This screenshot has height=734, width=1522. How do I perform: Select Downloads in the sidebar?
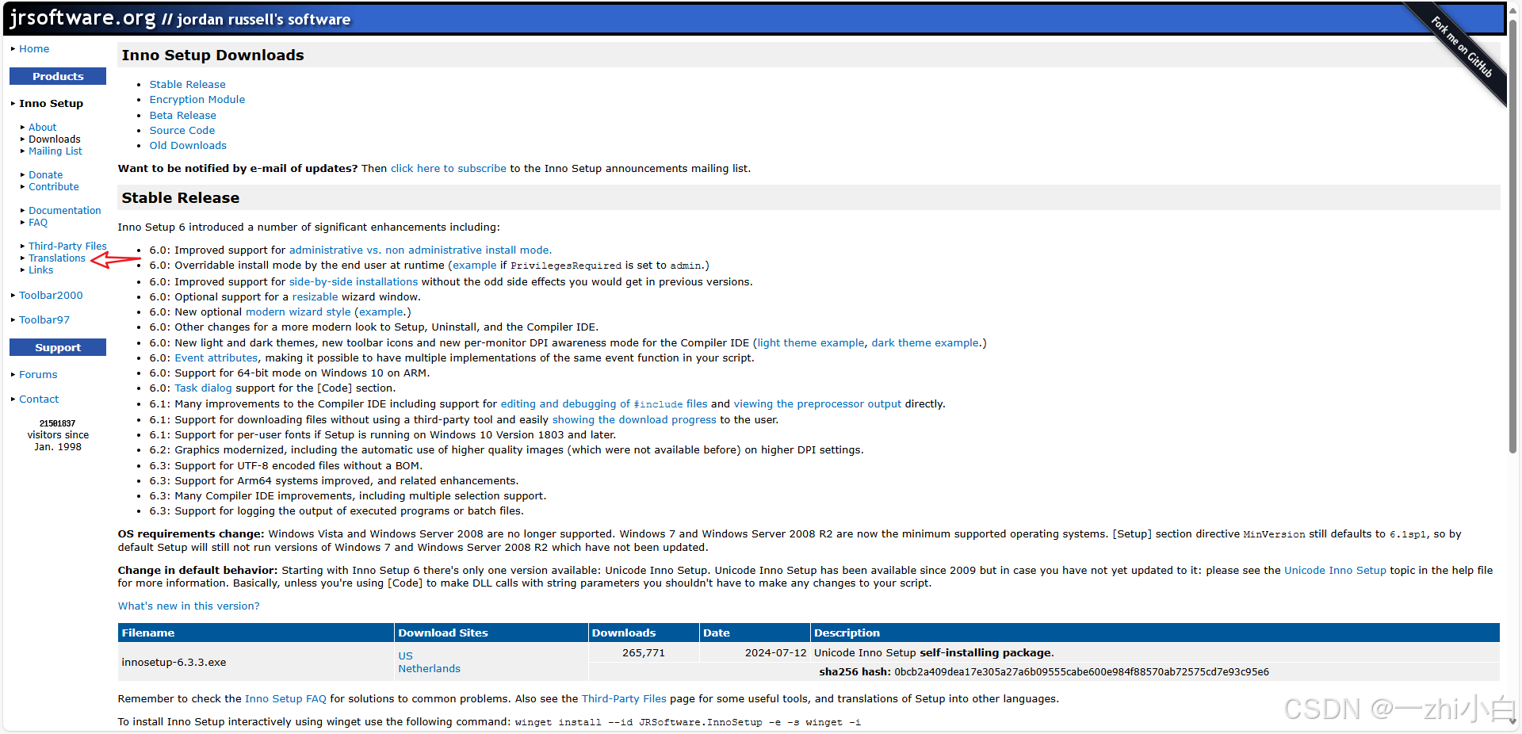[x=55, y=139]
